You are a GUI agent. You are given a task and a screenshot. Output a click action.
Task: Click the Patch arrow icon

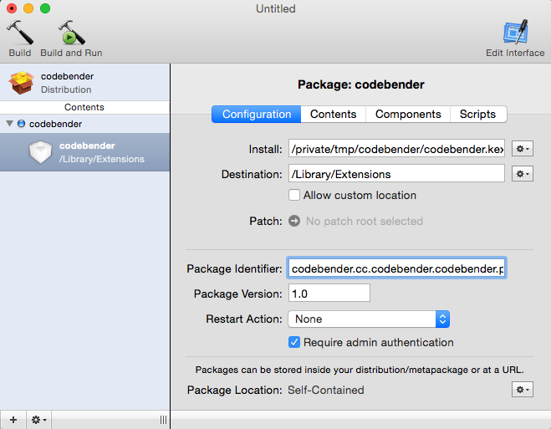pos(294,221)
